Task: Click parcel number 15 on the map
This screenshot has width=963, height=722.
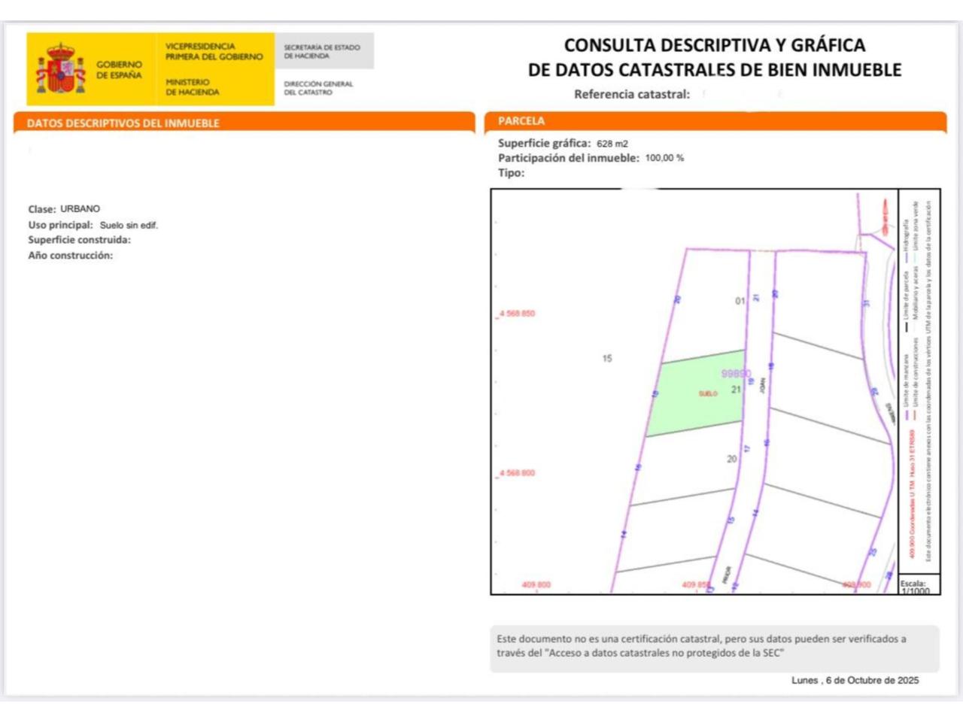Action: pyautogui.click(x=607, y=359)
